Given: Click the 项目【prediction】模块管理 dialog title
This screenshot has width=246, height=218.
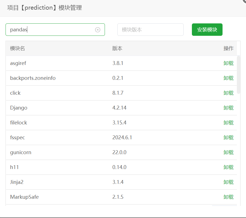Looking at the screenshot, I should click(x=44, y=8).
